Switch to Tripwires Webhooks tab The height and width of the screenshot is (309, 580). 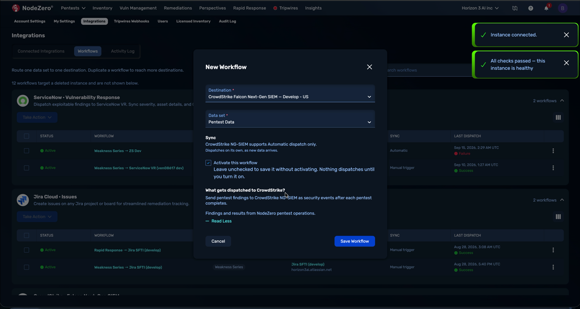coord(132,21)
